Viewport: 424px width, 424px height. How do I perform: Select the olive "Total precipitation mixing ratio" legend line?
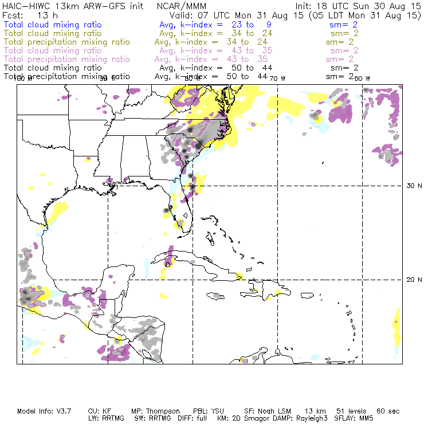pos(67,42)
